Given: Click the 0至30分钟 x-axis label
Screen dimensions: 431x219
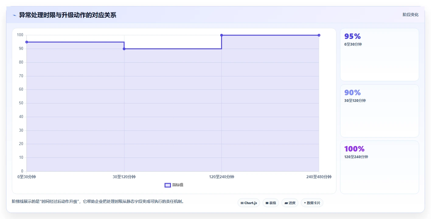Looking at the screenshot, I should pos(27,177).
